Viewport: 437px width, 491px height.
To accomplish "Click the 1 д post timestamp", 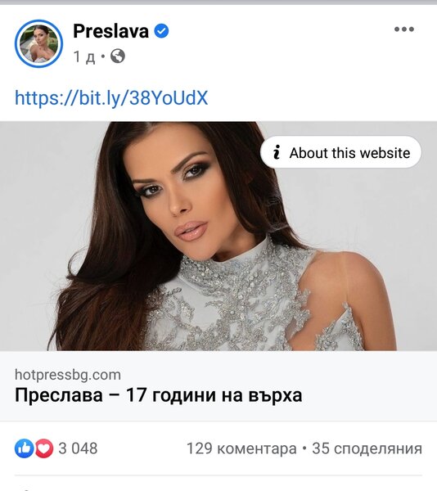I will [x=84, y=56].
